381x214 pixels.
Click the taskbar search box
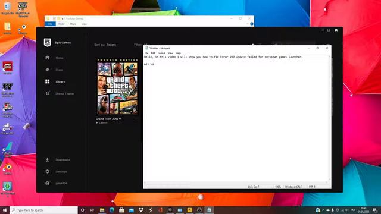tap(43, 210)
